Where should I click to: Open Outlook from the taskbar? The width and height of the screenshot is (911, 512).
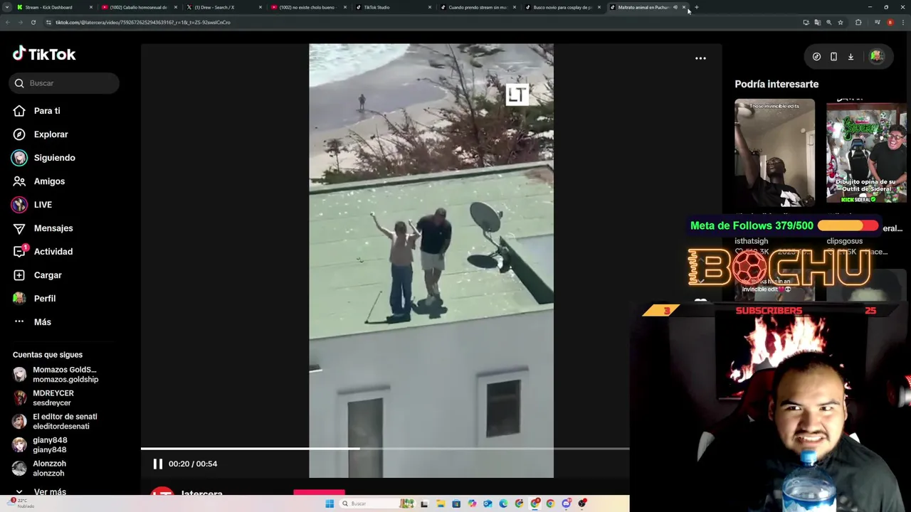point(488,503)
